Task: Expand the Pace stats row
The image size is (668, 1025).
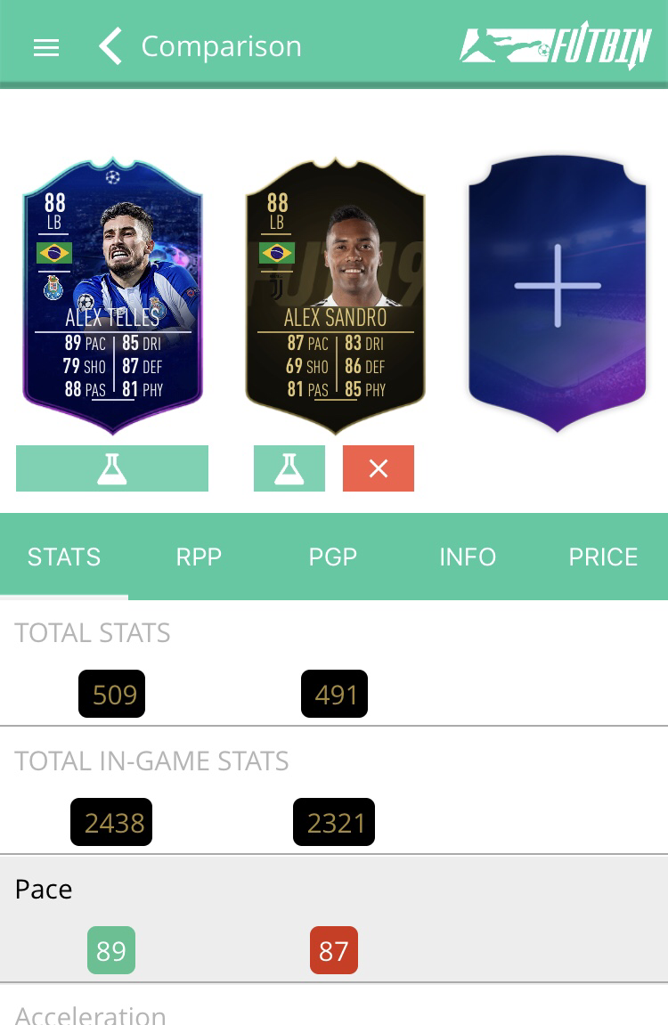Action: 334,918
